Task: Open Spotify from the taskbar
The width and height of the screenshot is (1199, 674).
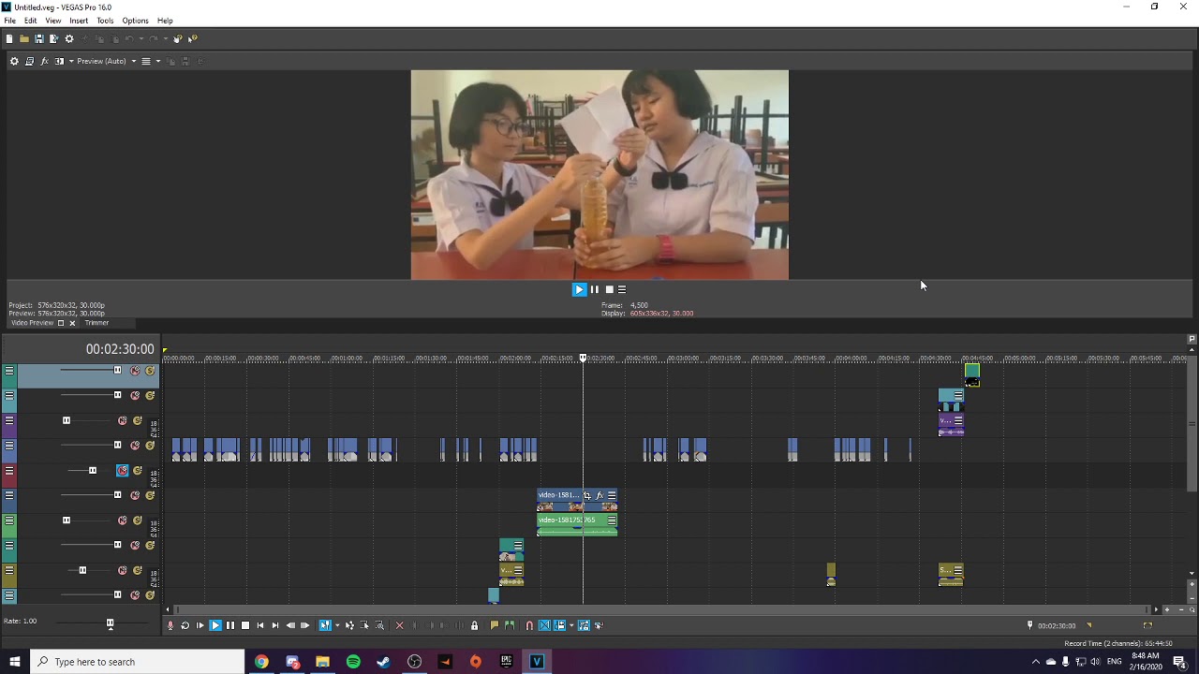Action: click(x=353, y=662)
